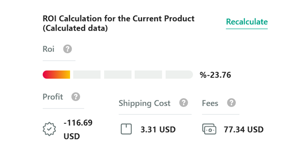
Task: Open the help icon next to Roi
Action: click(x=67, y=49)
